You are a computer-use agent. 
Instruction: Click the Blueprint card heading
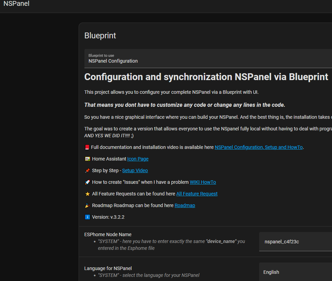[x=100, y=35]
